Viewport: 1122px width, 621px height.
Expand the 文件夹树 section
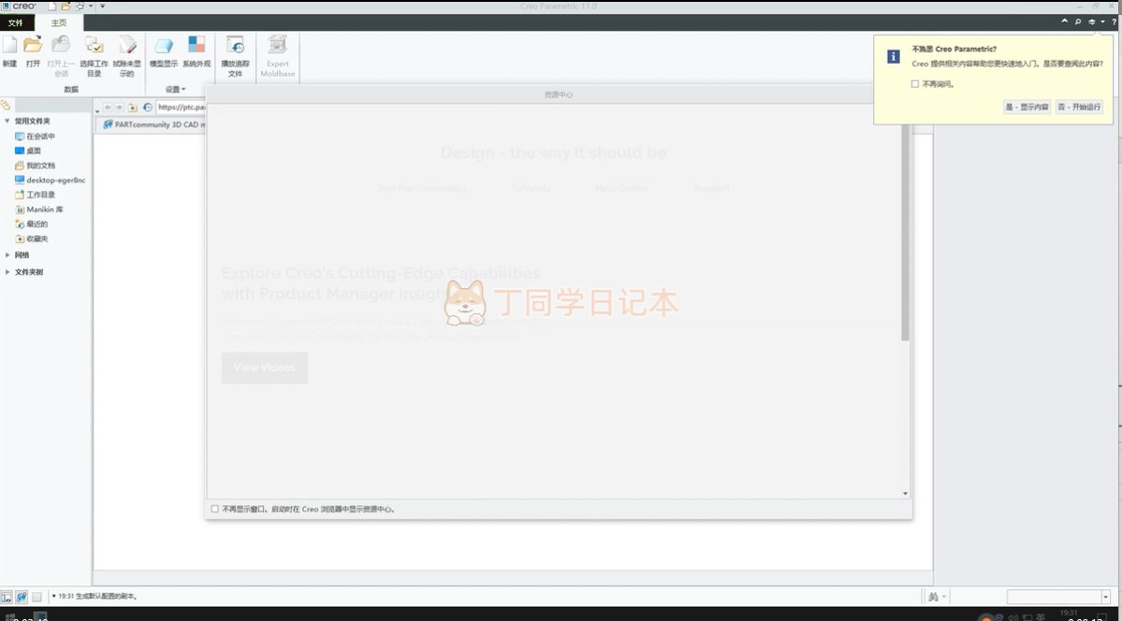pos(7,272)
